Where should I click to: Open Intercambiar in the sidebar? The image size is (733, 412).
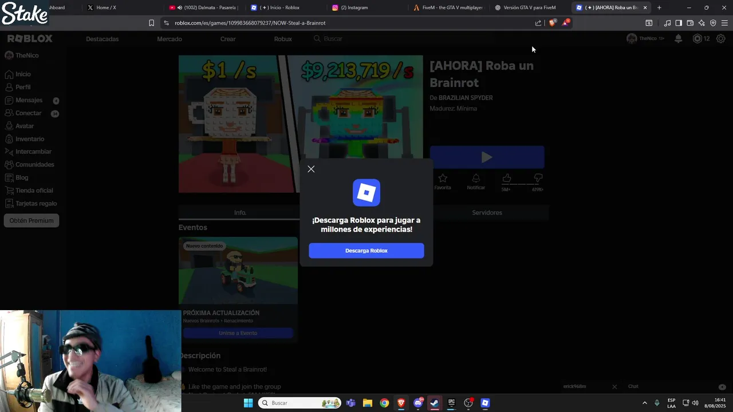pyautogui.click(x=29, y=152)
